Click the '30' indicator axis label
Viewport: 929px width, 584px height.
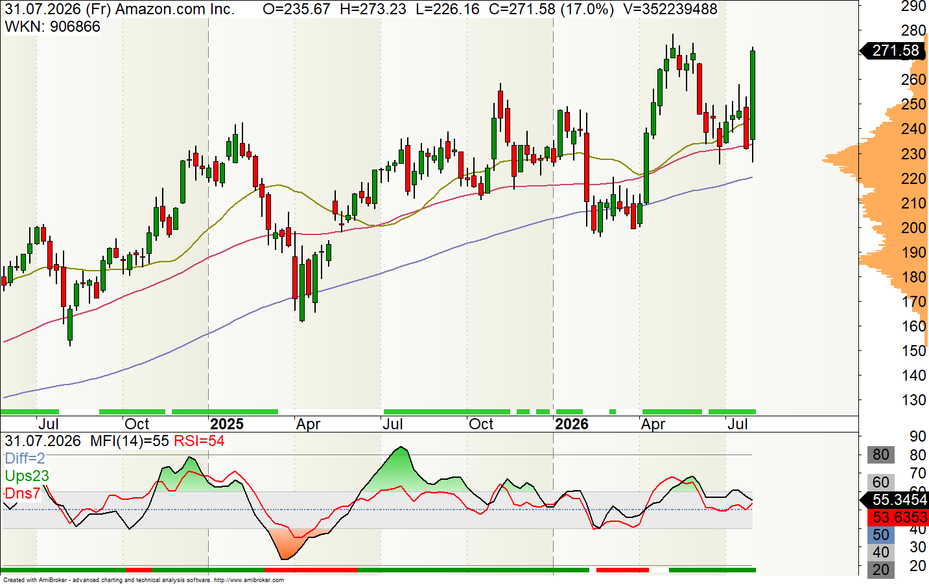[x=917, y=547]
